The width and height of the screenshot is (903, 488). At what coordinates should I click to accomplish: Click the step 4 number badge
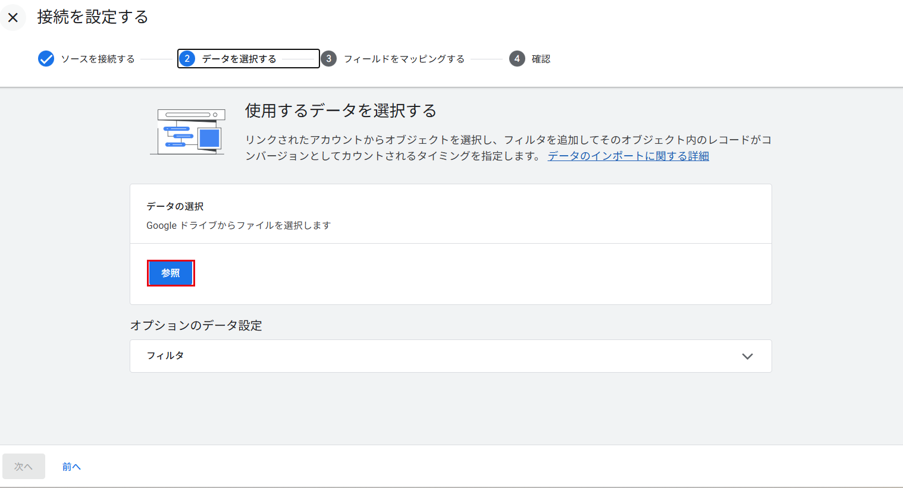pos(517,59)
